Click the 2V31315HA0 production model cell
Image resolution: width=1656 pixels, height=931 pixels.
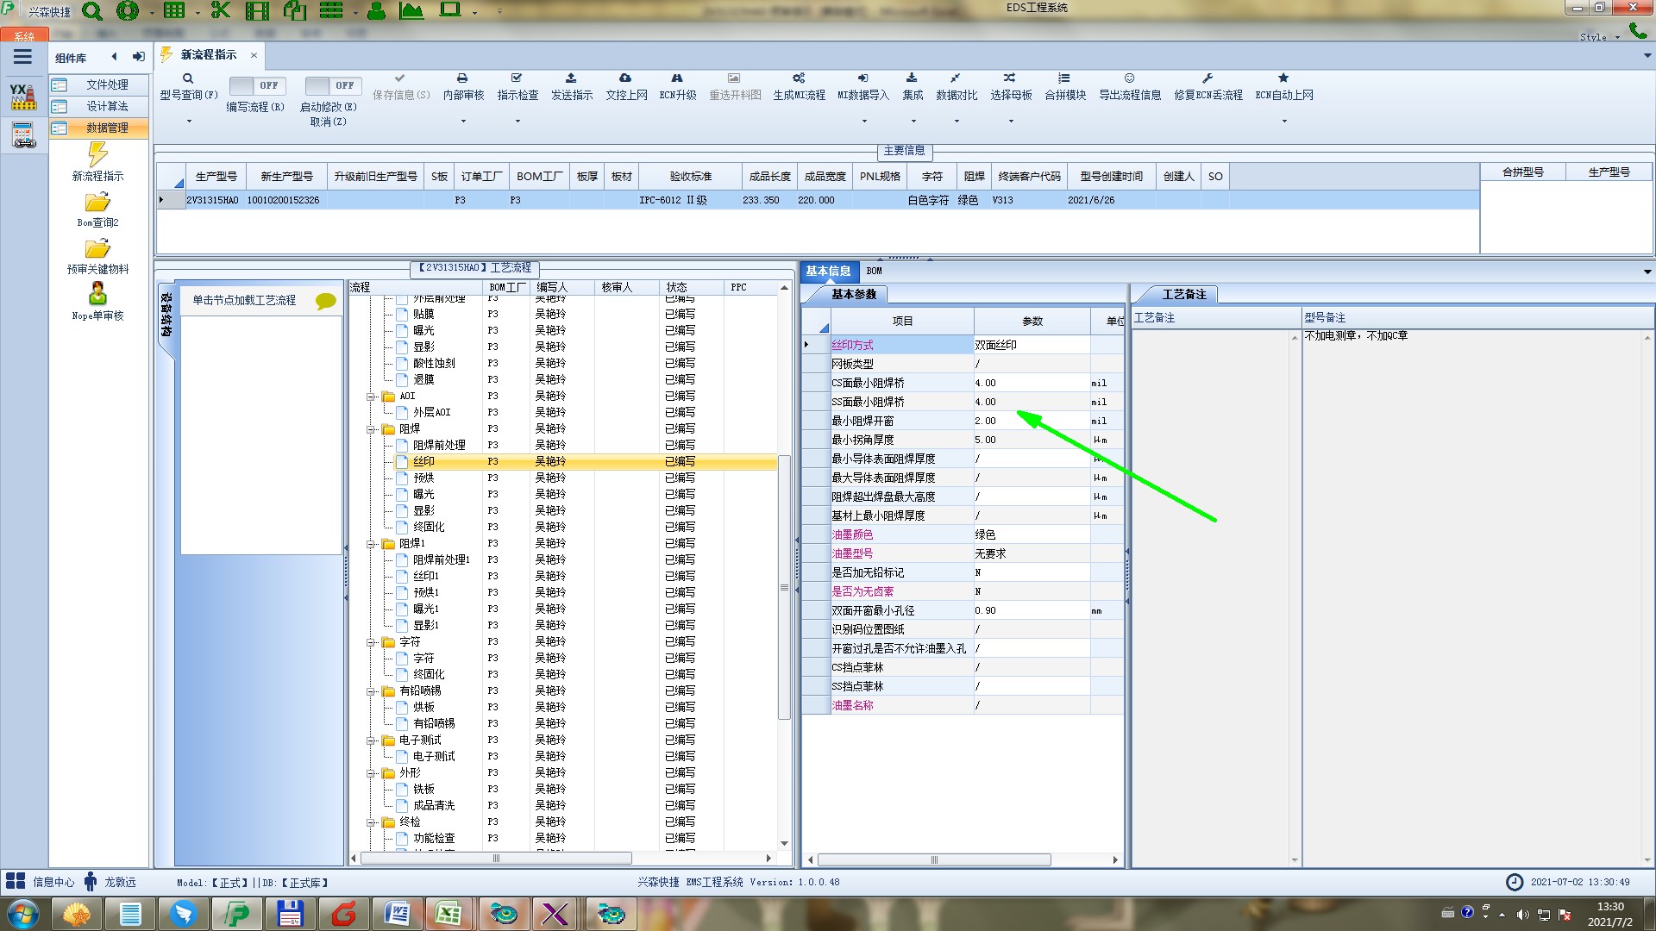click(212, 200)
